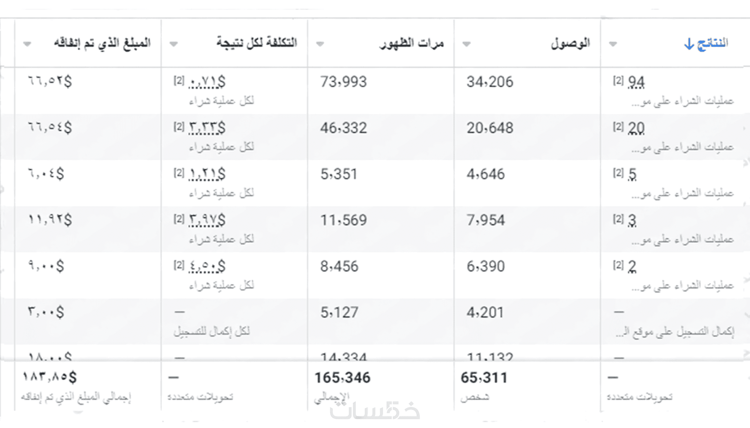Open the النتائج (Results) column dropdown arrow

[x=613, y=44]
